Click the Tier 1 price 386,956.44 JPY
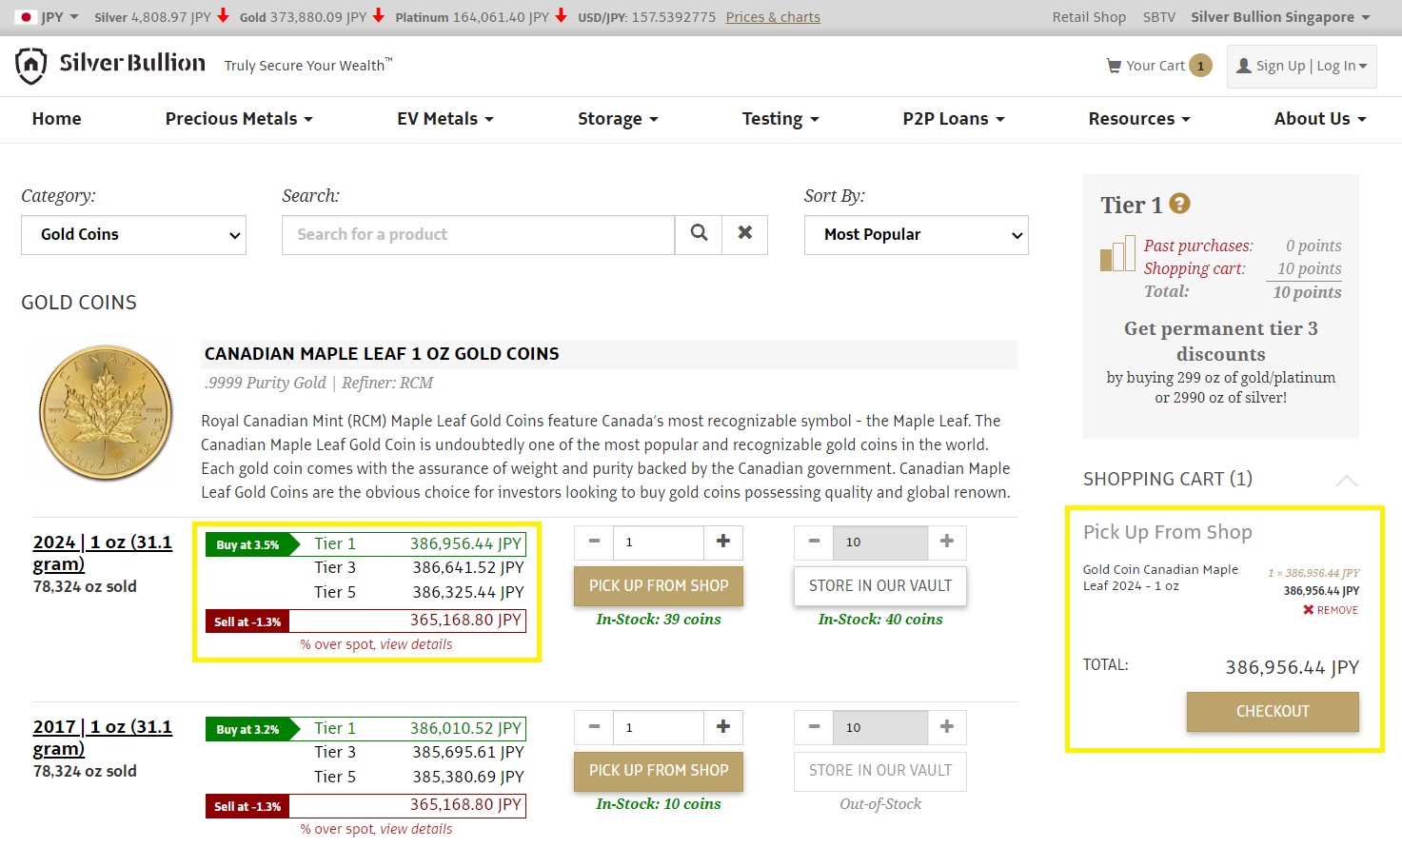 pos(465,543)
